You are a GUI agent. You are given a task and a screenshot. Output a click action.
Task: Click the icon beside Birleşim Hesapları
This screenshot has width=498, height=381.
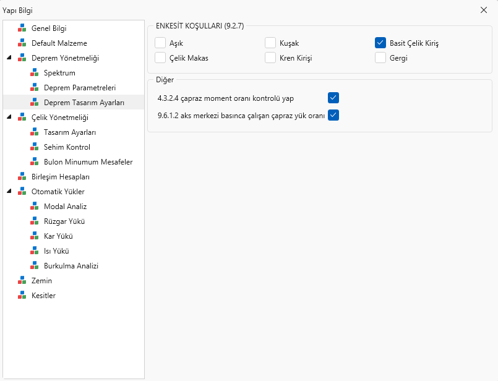(22, 177)
